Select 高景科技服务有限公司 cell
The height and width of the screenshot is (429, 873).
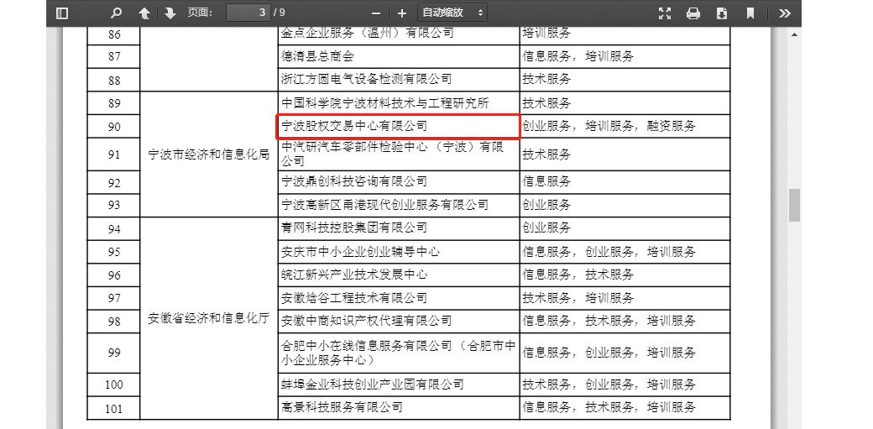399,408
